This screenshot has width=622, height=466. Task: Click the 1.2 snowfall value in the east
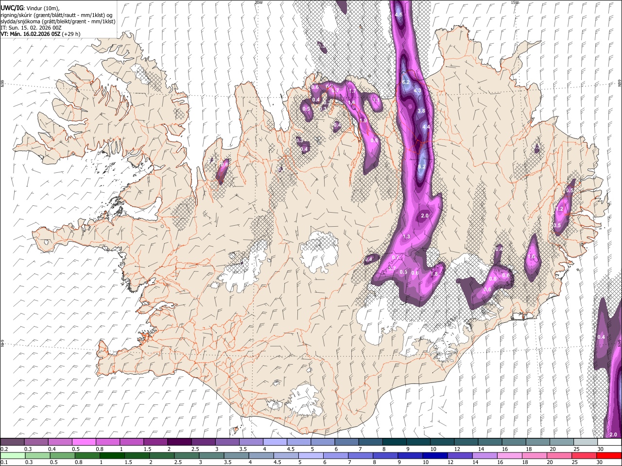[x=559, y=209]
